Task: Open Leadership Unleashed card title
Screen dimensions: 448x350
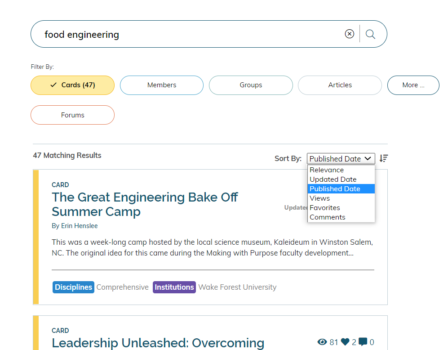Action: pos(158,342)
